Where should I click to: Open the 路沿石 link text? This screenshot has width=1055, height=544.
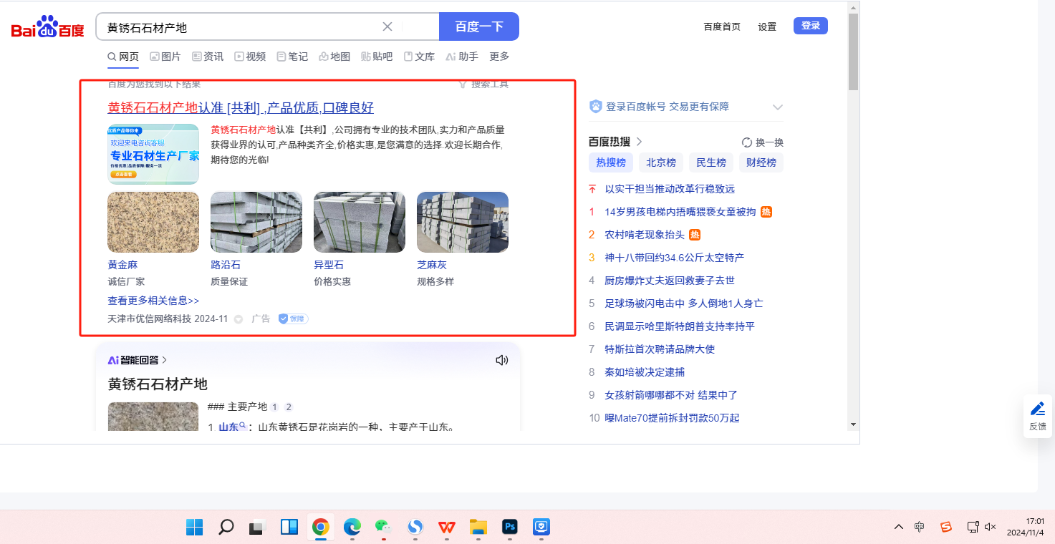click(226, 265)
